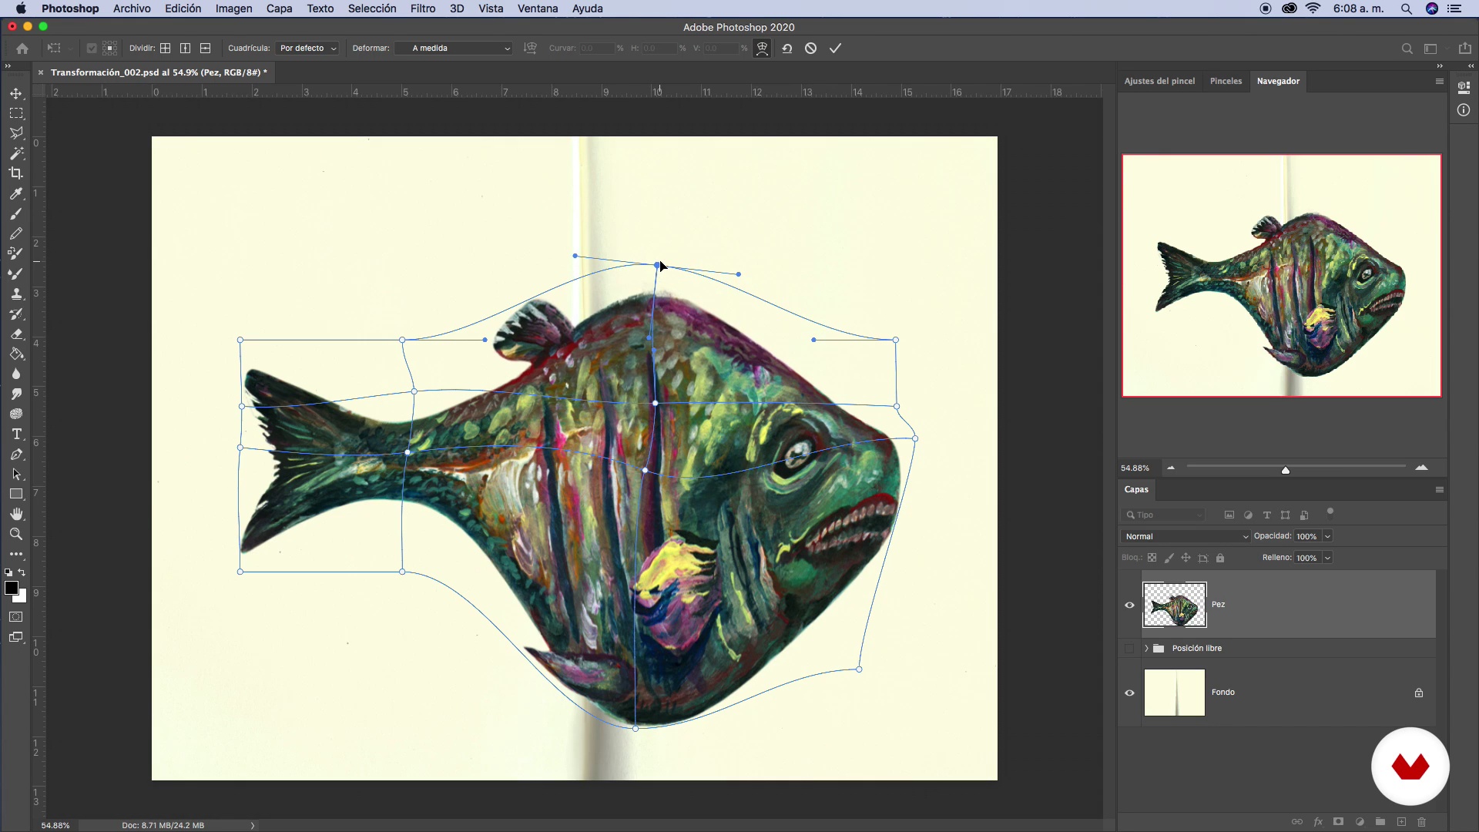
Task: Toggle lock all padlock in Bloq row
Action: [1220, 558]
